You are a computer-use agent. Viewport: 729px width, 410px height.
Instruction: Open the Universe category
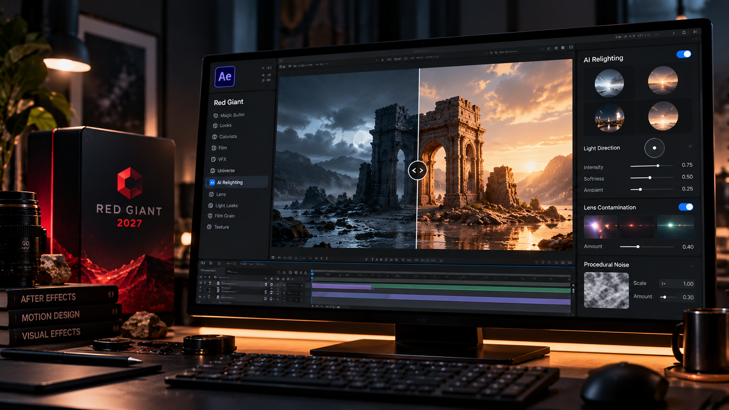(x=226, y=171)
